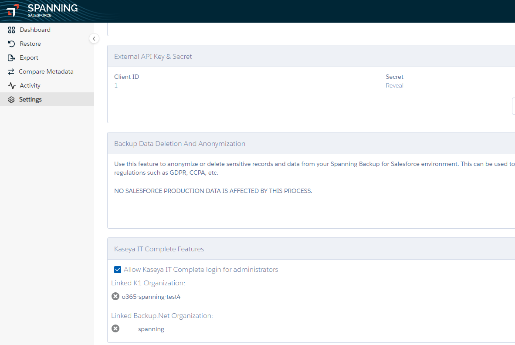515x345 pixels.
Task: Click Linked Backup.Net Organization label
Action: click(162, 316)
